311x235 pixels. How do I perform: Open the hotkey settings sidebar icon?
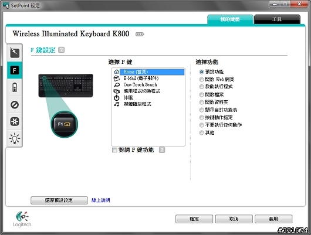coord(15,53)
